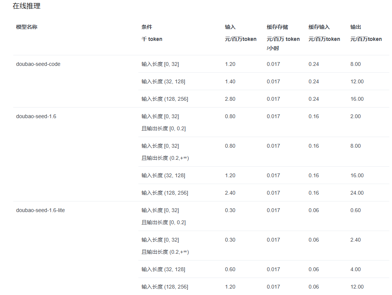Click input price 2.40 for doubao-seed-1.6
This screenshot has width=392, height=295.
(230, 193)
